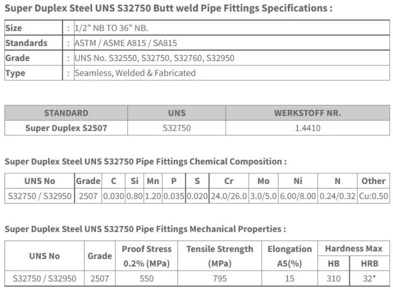Click the Elongation A5(%) header
The height and width of the screenshot is (290, 393).
coord(289,256)
